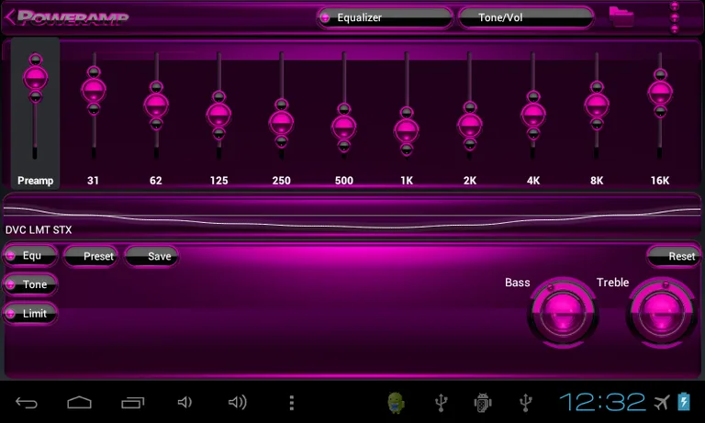Image resolution: width=705 pixels, height=423 pixels.
Task: Click the 31 Hz band slider knob
Action: click(x=94, y=90)
